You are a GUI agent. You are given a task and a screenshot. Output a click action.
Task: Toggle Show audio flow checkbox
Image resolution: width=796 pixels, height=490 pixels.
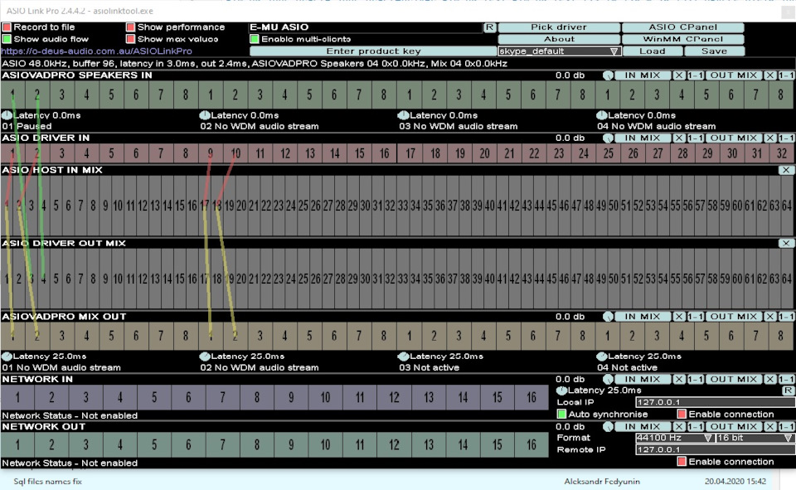(7, 39)
